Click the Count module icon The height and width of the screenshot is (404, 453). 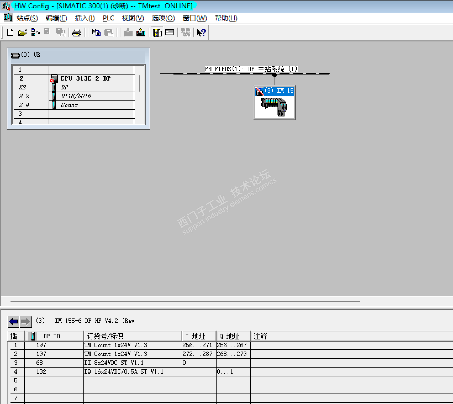coord(54,105)
